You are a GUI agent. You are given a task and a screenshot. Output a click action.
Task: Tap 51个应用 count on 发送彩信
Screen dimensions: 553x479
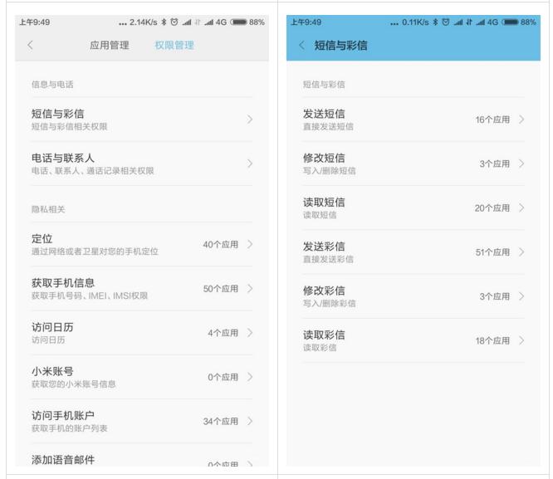tap(492, 252)
